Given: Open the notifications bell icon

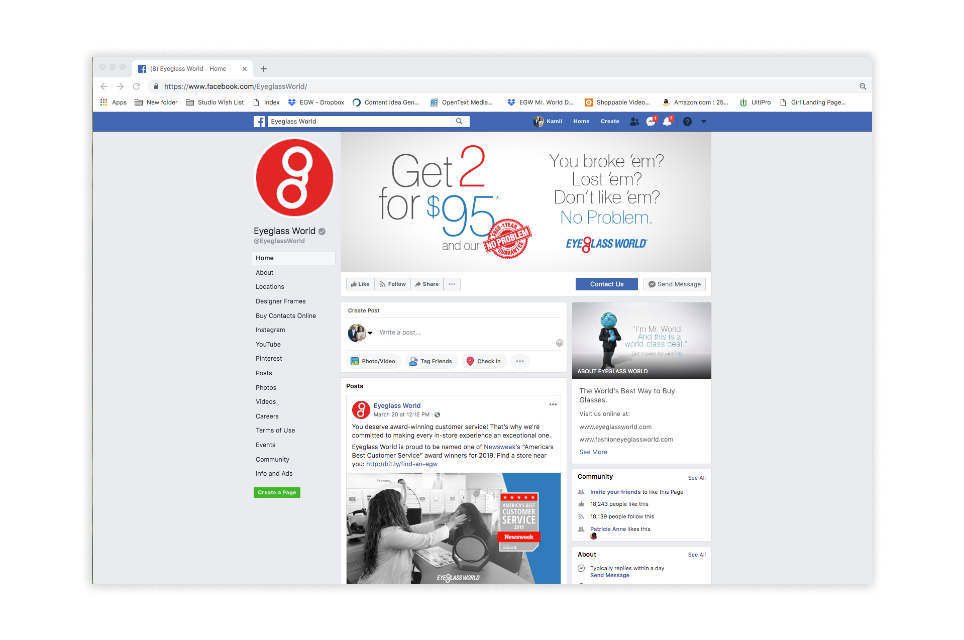Looking at the screenshot, I should (667, 122).
